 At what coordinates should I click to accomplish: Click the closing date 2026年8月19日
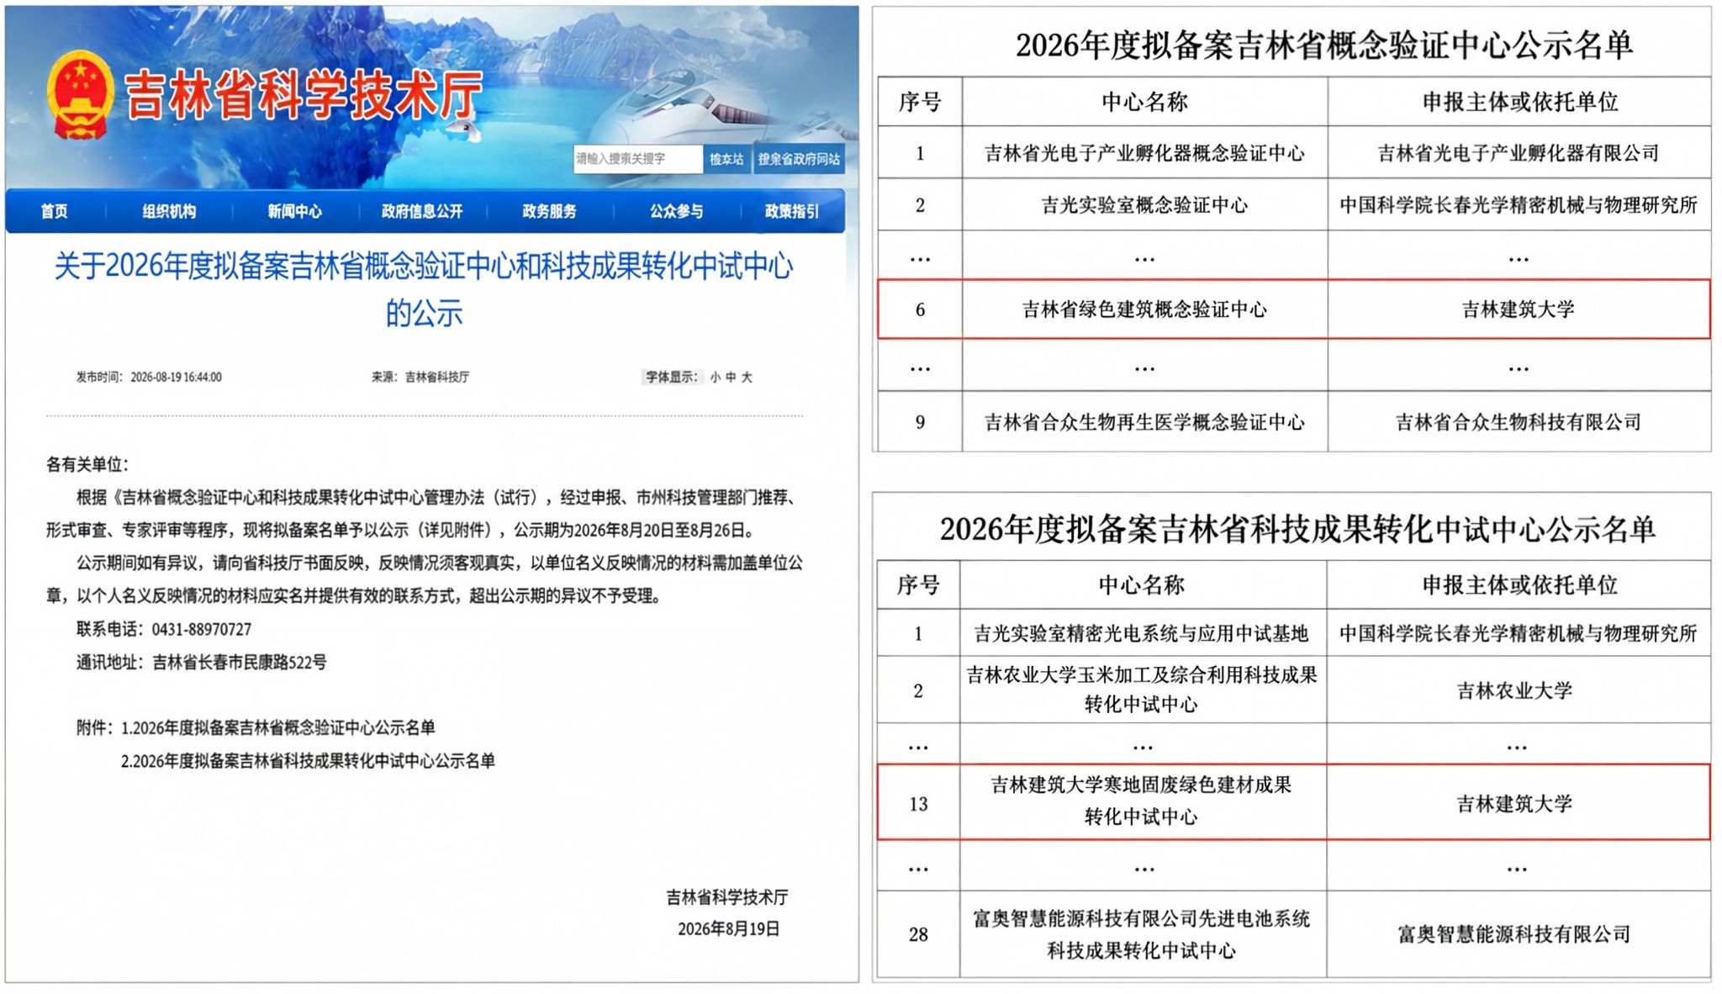coord(728,928)
